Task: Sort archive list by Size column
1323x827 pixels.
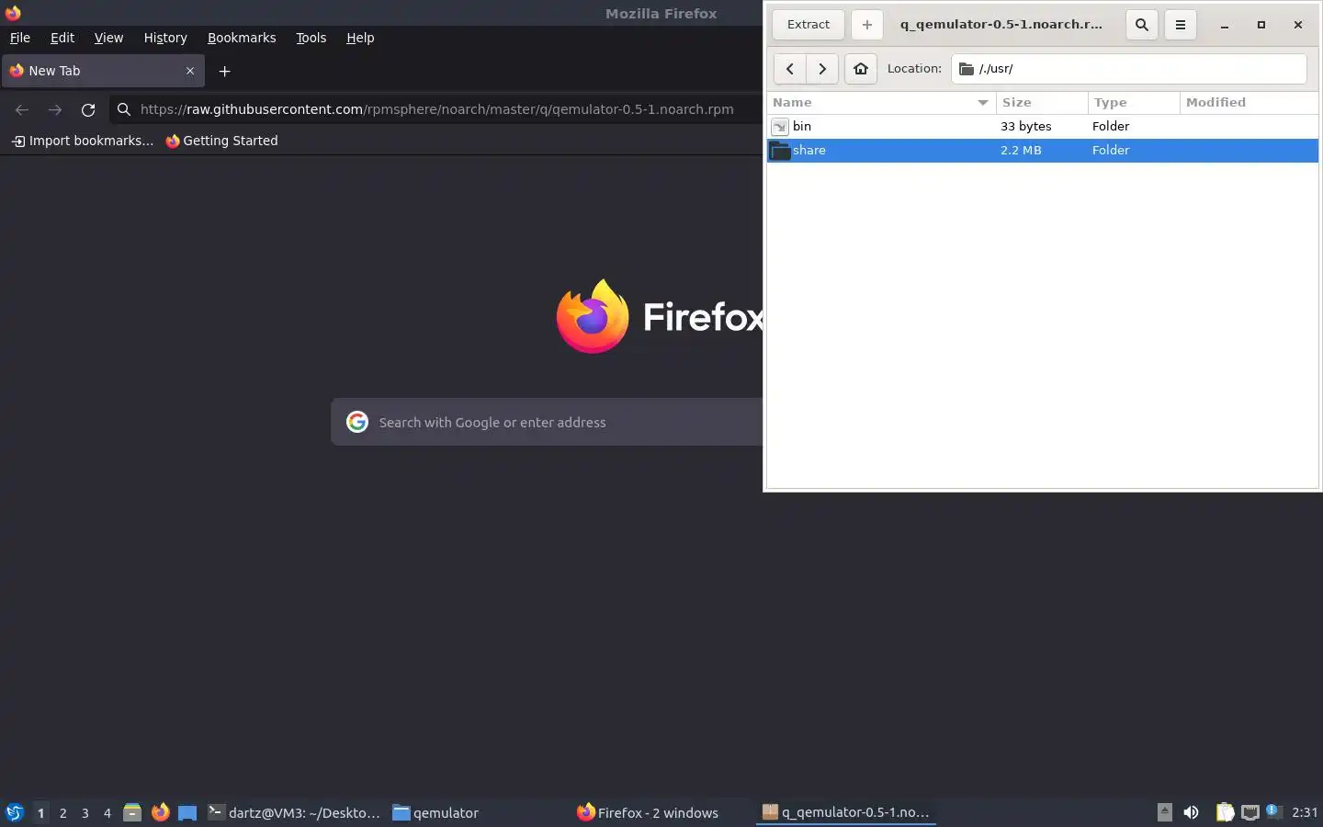Action: point(1042,103)
